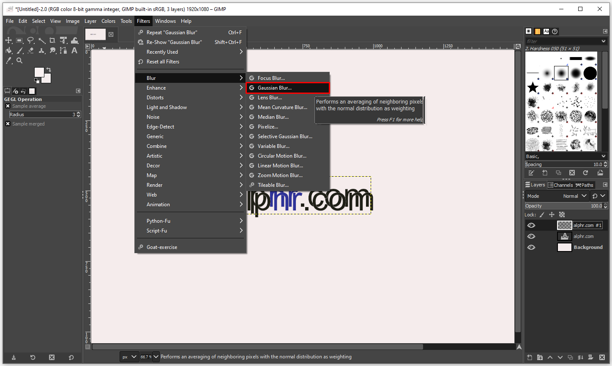The width and height of the screenshot is (612, 366).
Task: Choose Lens Blur from the submenu
Action: (288, 98)
